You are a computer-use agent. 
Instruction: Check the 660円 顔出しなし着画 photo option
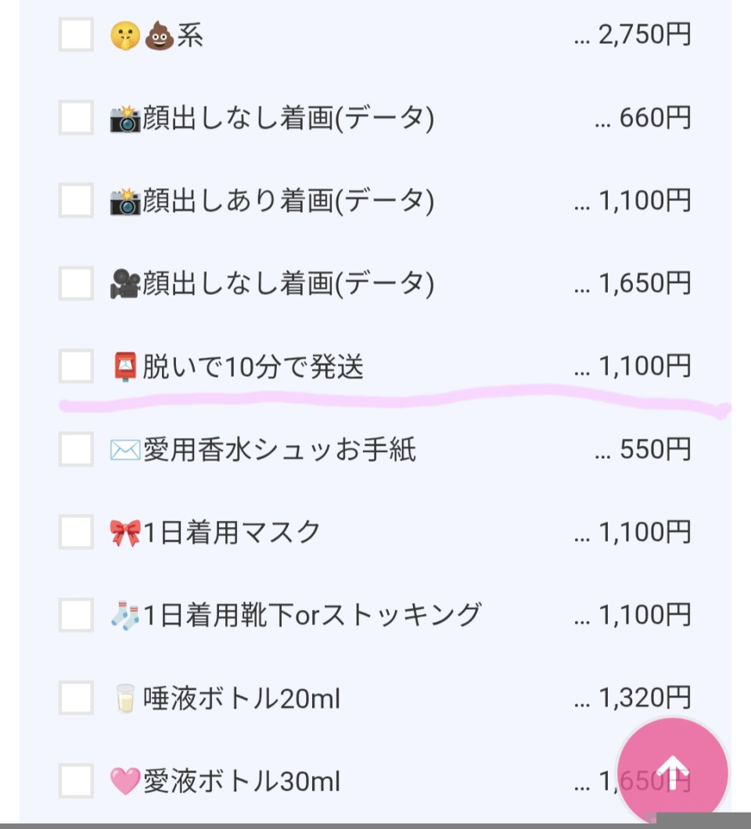click(76, 118)
